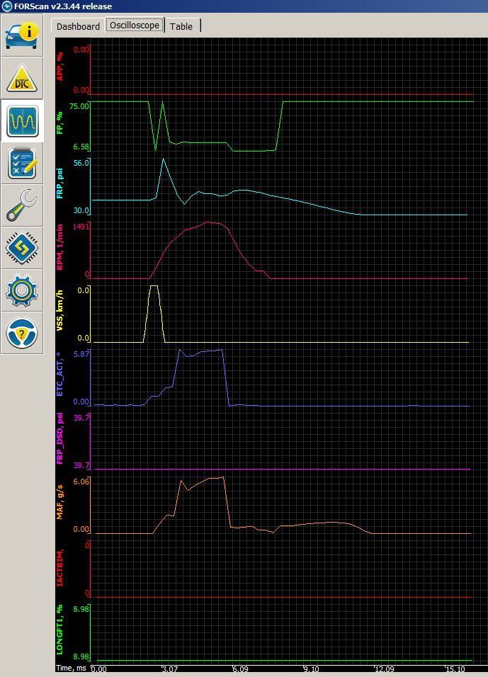Open the service procedures wrench icon
Viewport: 488px width, 677px height.
tap(22, 205)
